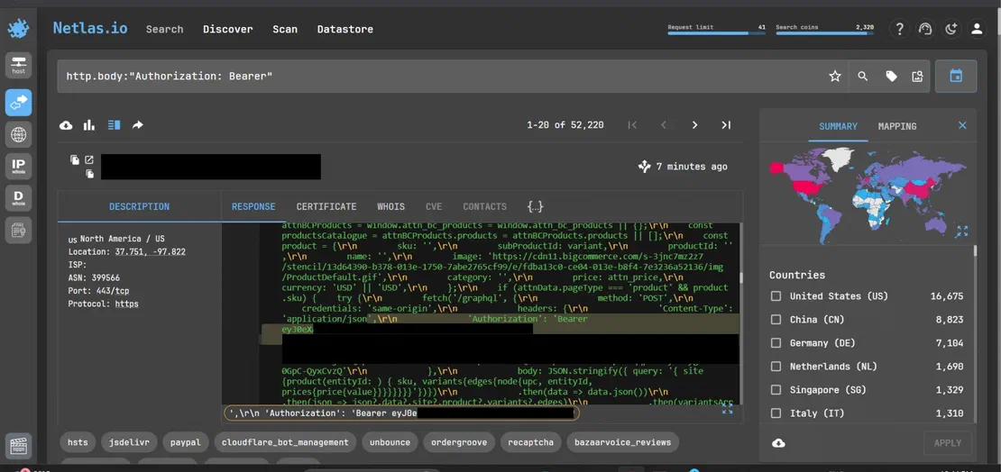
Task: Switch to the RESPONSE tab
Action: (253, 206)
